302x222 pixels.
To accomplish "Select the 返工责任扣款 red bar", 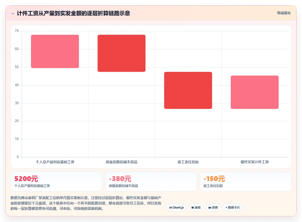I will click(x=188, y=91).
